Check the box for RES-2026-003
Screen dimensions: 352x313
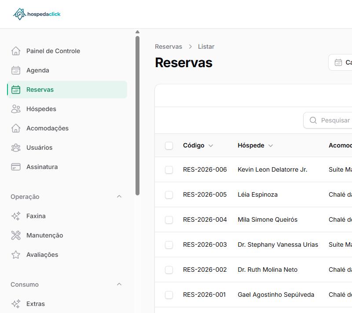[169, 245]
